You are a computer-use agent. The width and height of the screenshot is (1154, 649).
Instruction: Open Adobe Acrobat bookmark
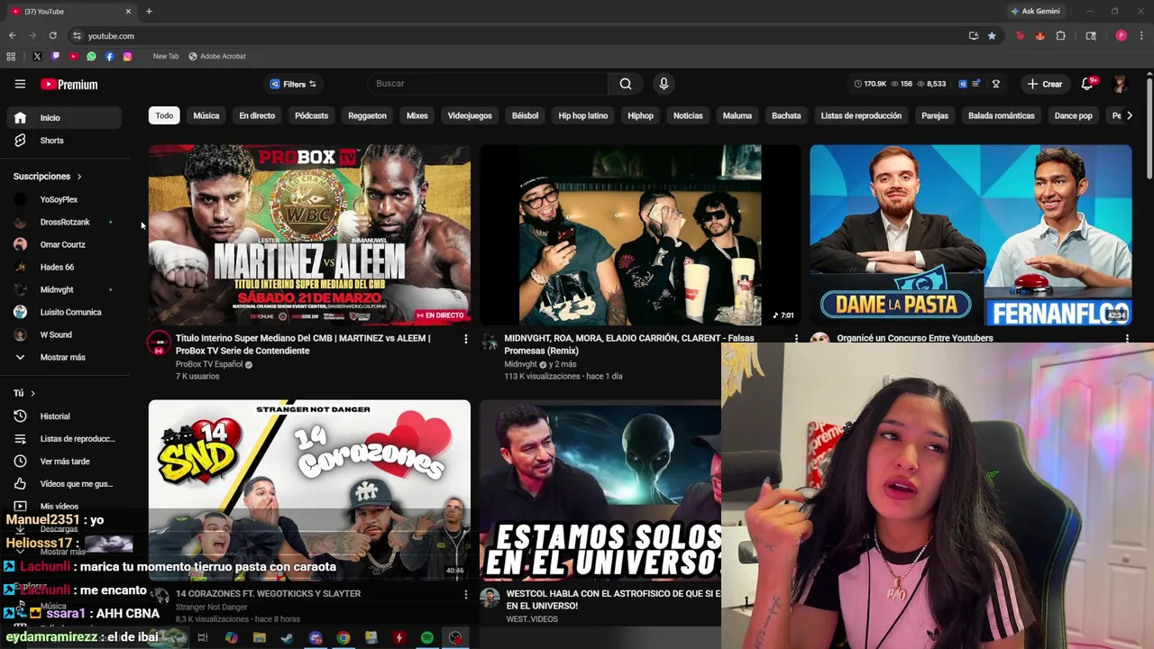coord(217,56)
